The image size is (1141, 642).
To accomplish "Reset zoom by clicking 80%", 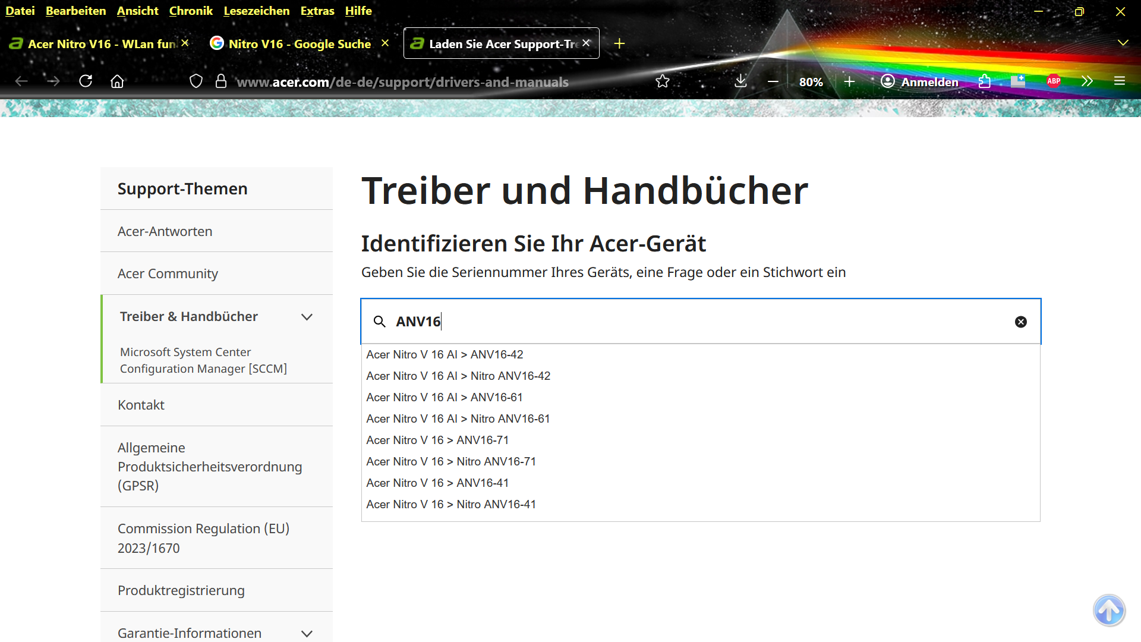I will point(811,82).
